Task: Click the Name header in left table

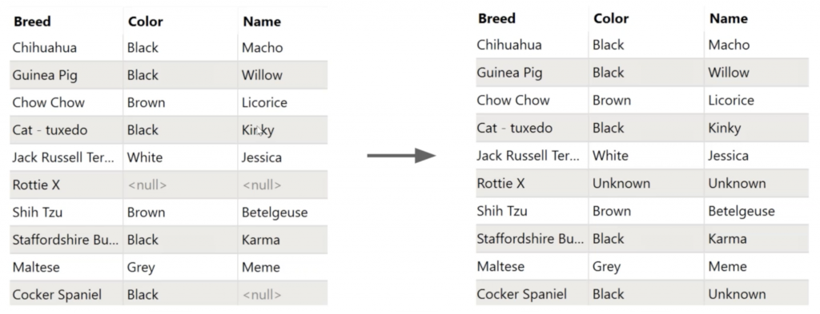Action: 262,22
